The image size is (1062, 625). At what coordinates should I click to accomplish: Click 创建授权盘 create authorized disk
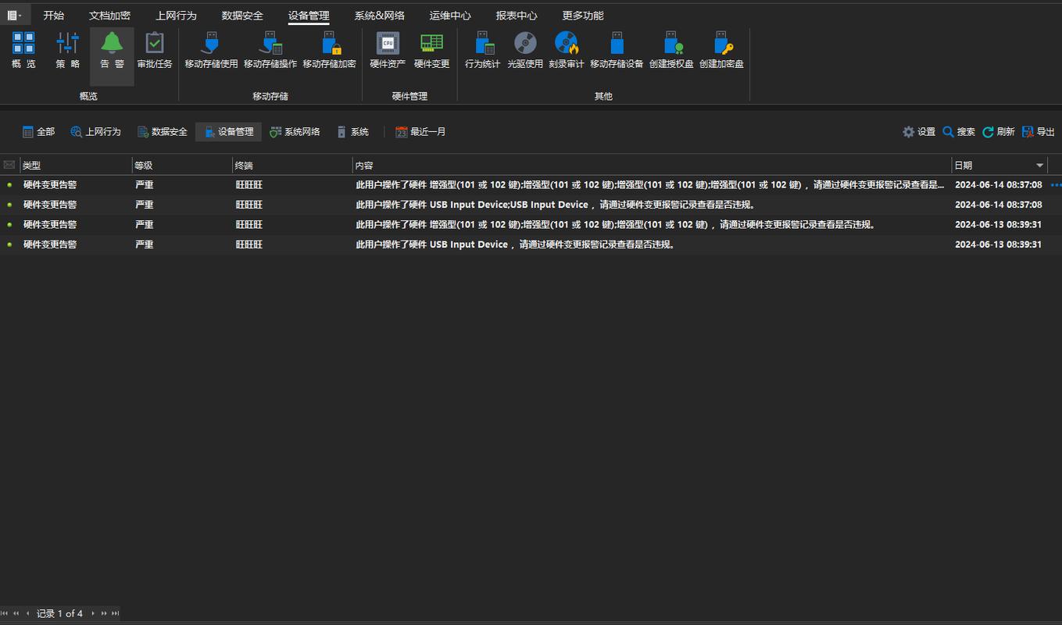pyautogui.click(x=671, y=51)
